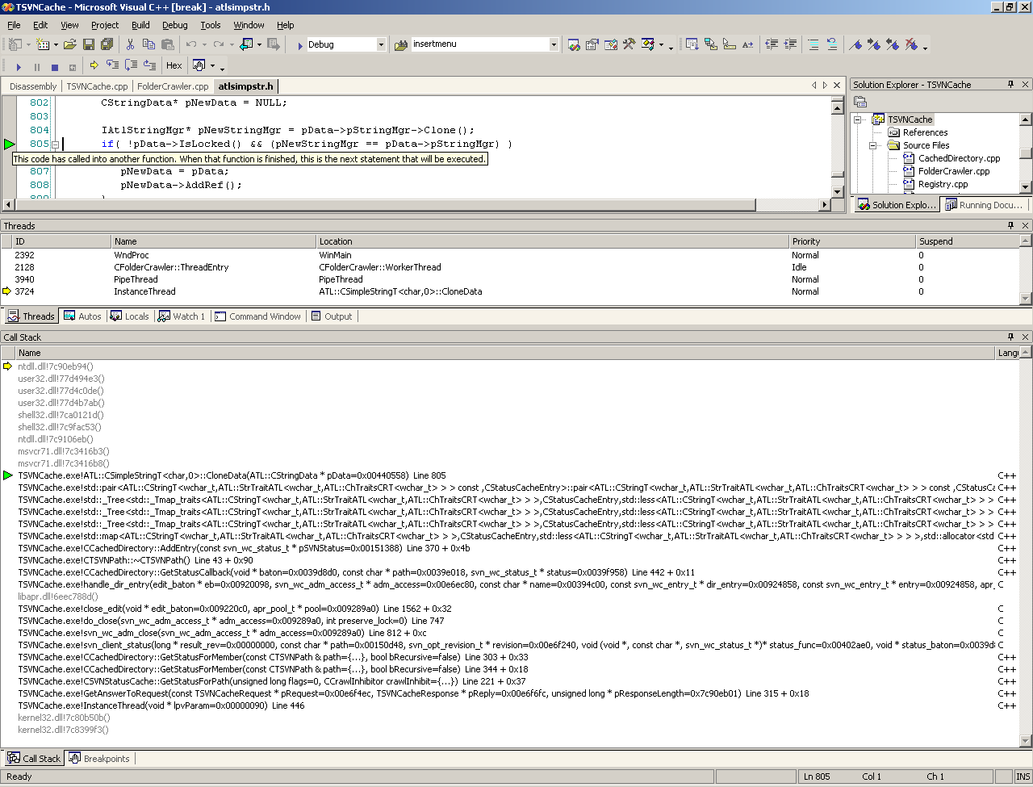Sort threads by the Location column header
Viewport: 1033px width, 787px height.
click(552, 241)
